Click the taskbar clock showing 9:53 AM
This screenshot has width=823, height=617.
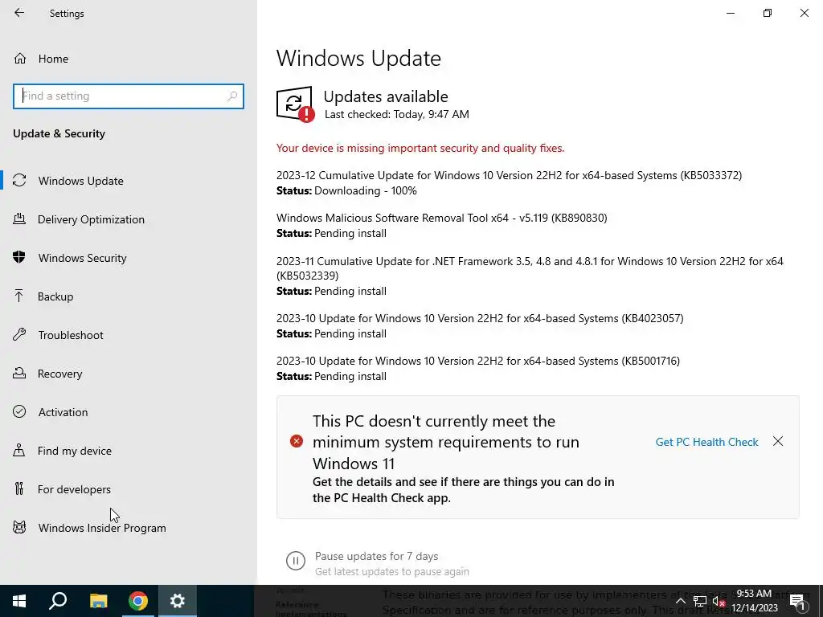754,601
